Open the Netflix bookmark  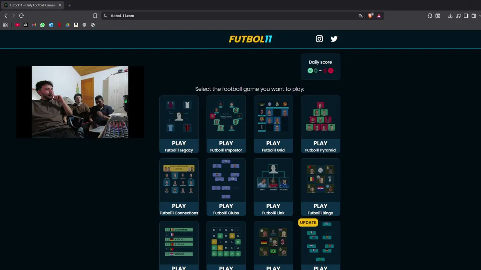[59, 25]
